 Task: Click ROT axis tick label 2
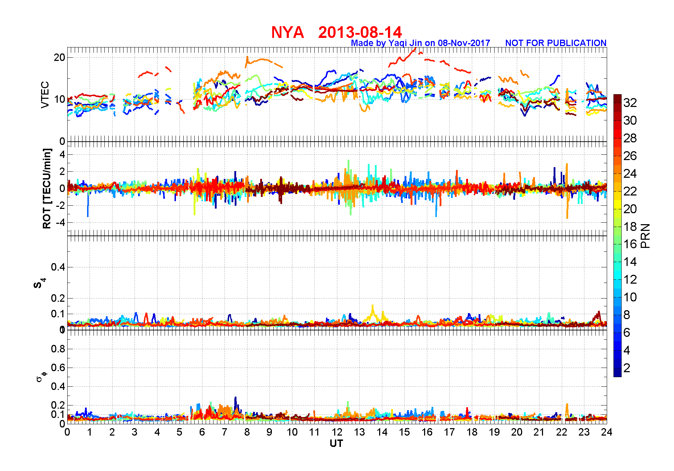(x=62, y=171)
